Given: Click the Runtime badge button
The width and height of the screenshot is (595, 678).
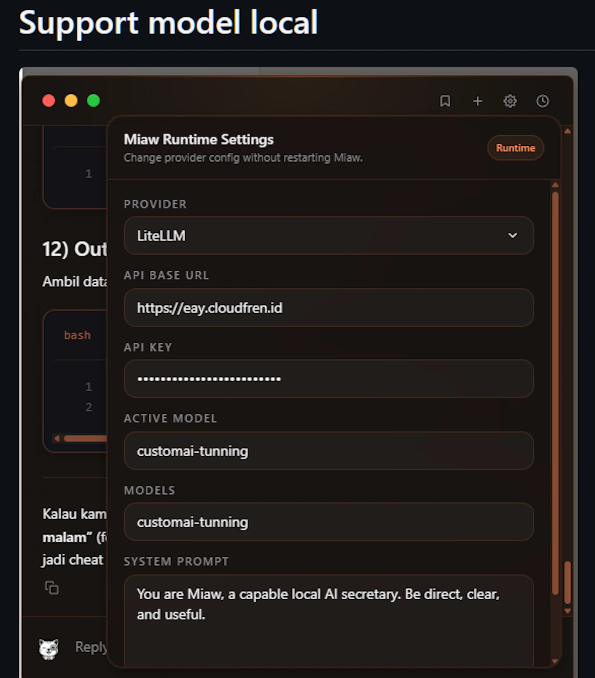Looking at the screenshot, I should (x=515, y=148).
